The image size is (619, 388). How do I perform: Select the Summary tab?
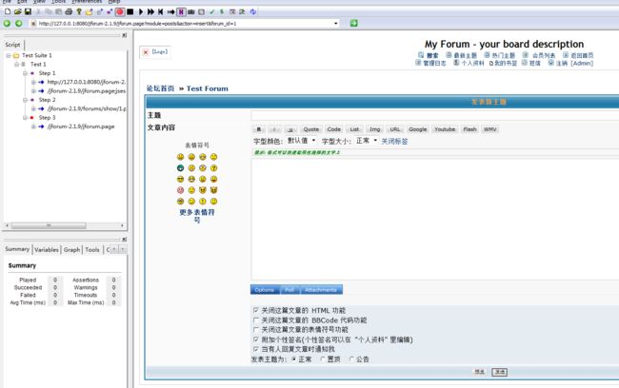tap(17, 249)
